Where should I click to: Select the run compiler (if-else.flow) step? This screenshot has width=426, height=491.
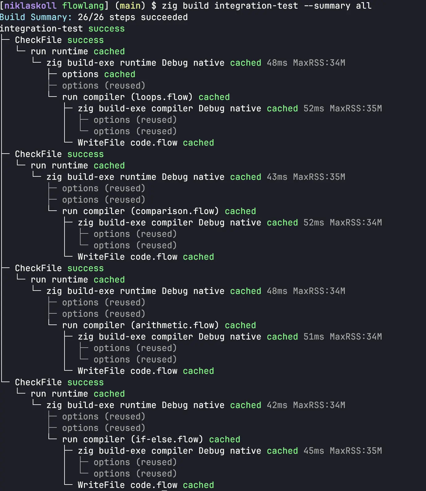tap(132, 439)
